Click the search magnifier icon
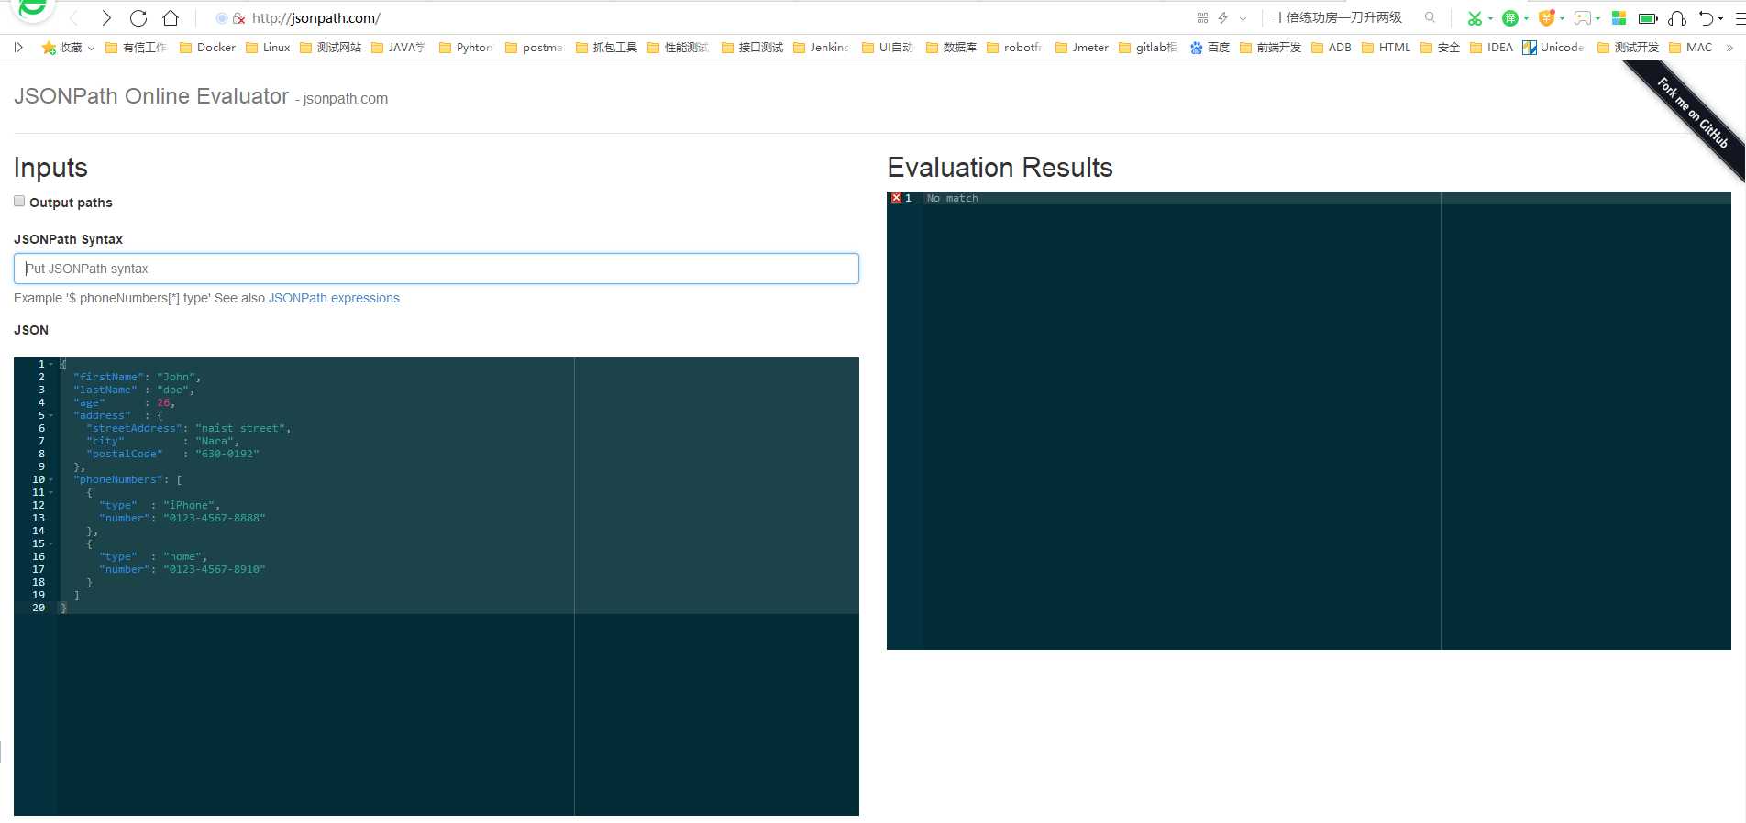 pyautogui.click(x=1430, y=17)
